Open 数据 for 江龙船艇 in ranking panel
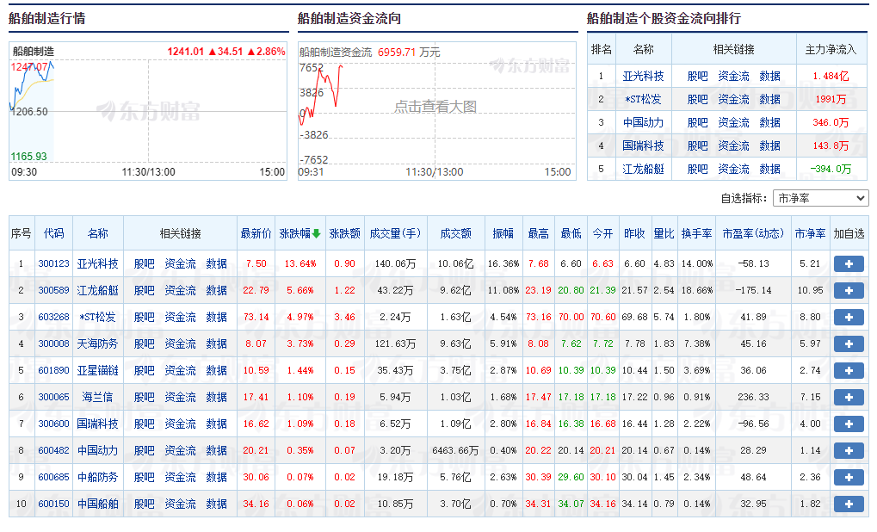877x532 pixels. point(769,169)
